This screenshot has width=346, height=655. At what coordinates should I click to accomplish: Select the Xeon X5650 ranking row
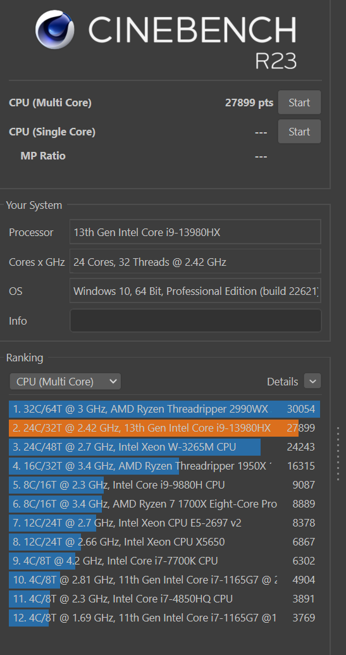click(x=164, y=542)
